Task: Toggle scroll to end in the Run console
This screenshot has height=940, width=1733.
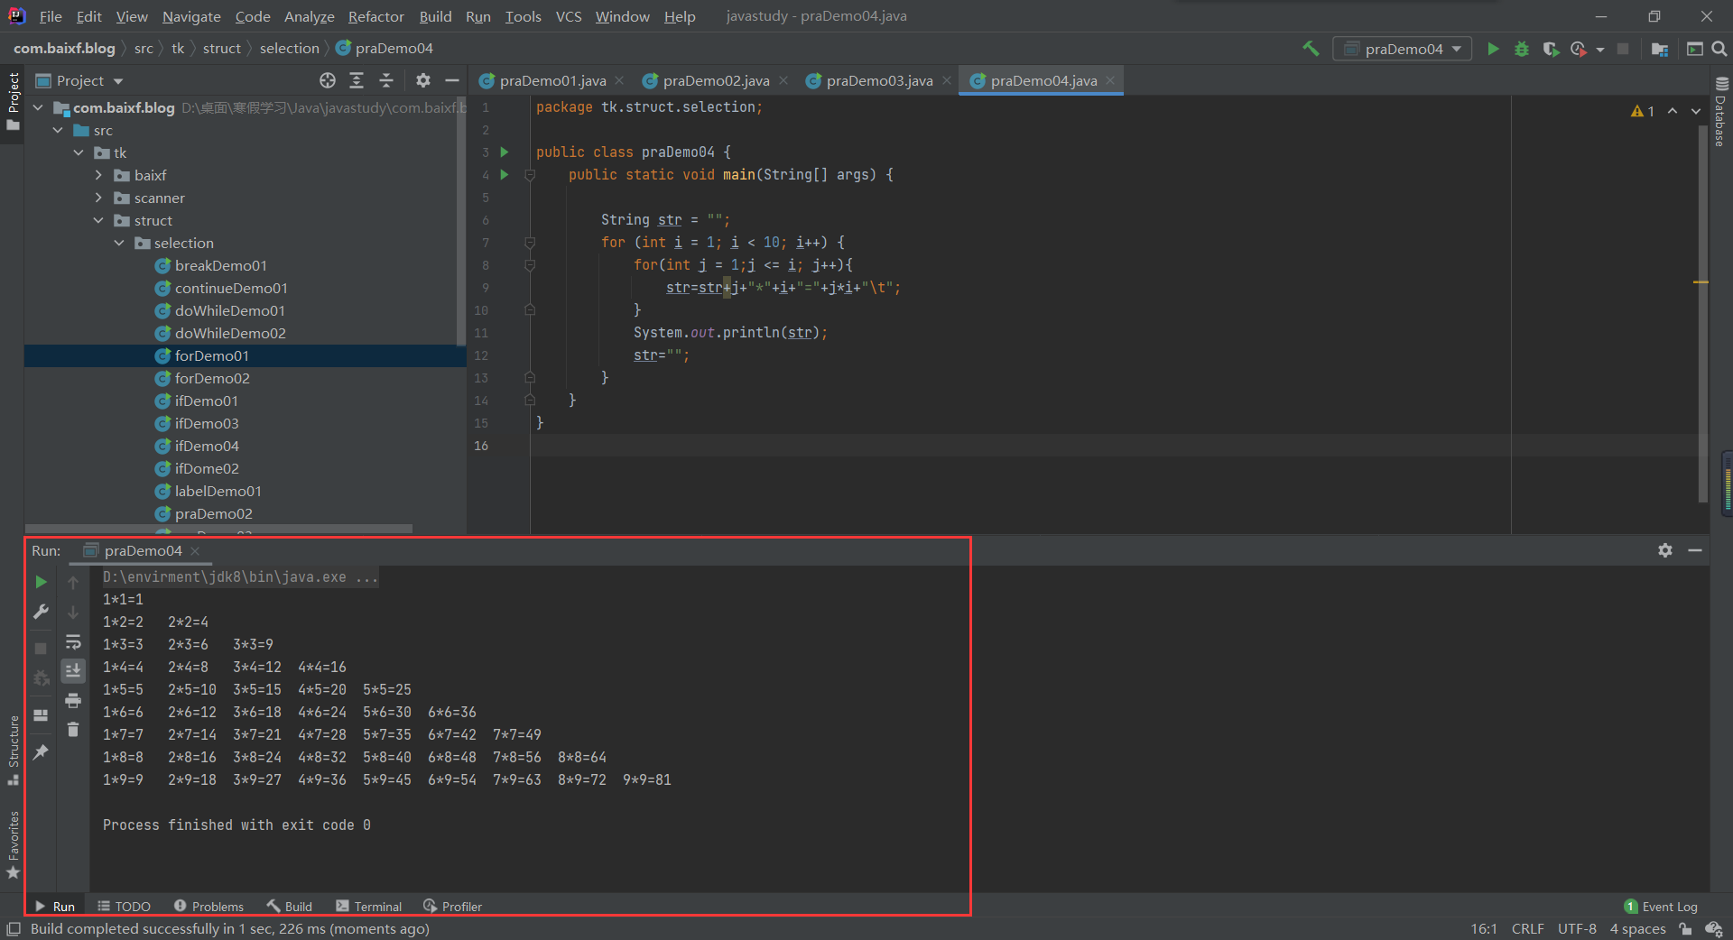Action: 73,670
